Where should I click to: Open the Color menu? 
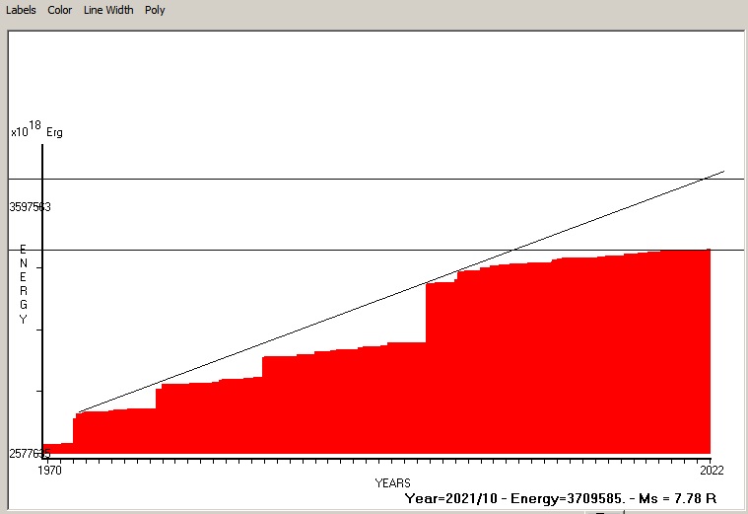click(60, 10)
